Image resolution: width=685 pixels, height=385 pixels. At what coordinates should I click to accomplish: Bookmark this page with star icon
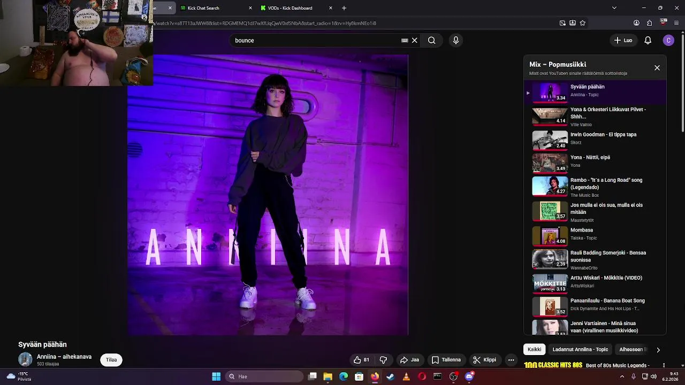582,23
